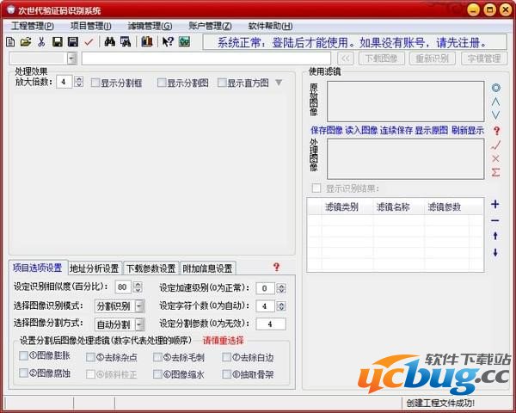The height and width of the screenshot is (413, 516).
Task: Click the blue down chevron icon
Action: click(495, 115)
